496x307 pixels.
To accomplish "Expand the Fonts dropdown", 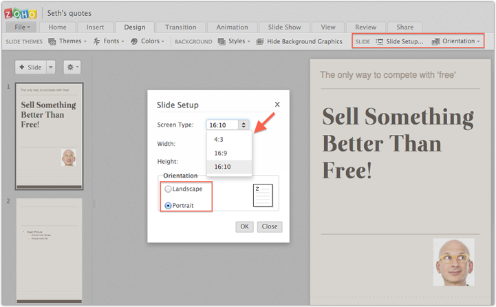I will click(x=122, y=41).
